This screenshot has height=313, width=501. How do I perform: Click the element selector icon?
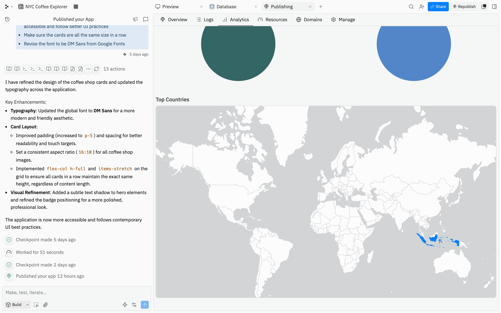click(x=36, y=305)
